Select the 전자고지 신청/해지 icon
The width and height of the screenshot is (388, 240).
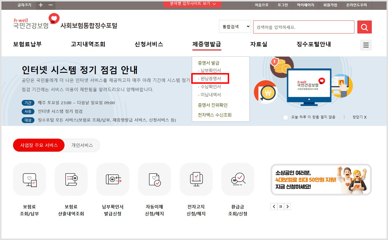coord(196,179)
